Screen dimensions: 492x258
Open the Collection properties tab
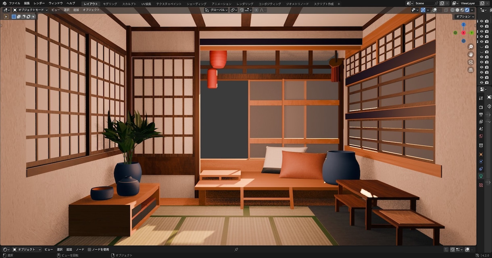pos(481,145)
